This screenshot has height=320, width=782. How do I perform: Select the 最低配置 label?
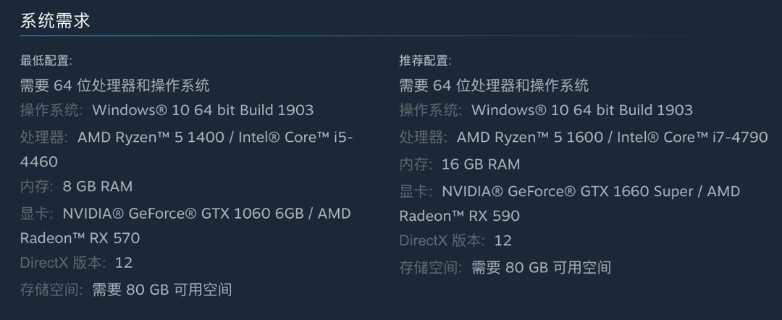pos(46,60)
